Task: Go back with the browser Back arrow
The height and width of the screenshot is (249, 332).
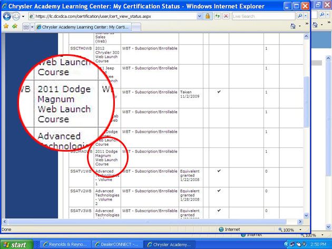Action: tap(7, 16)
